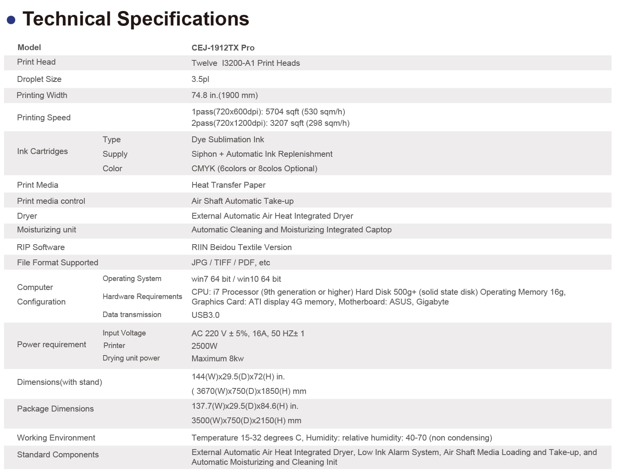
Task: Select the USB3.0 data transmission value
Action: [205, 315]
